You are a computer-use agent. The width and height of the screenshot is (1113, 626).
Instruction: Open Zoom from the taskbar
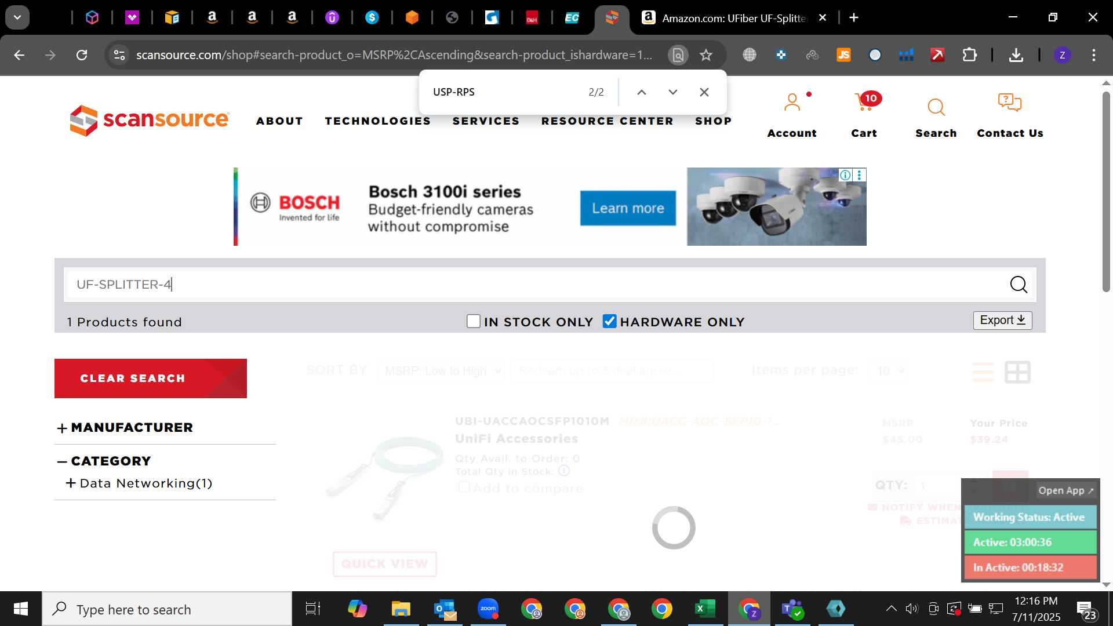click(488, 609)
